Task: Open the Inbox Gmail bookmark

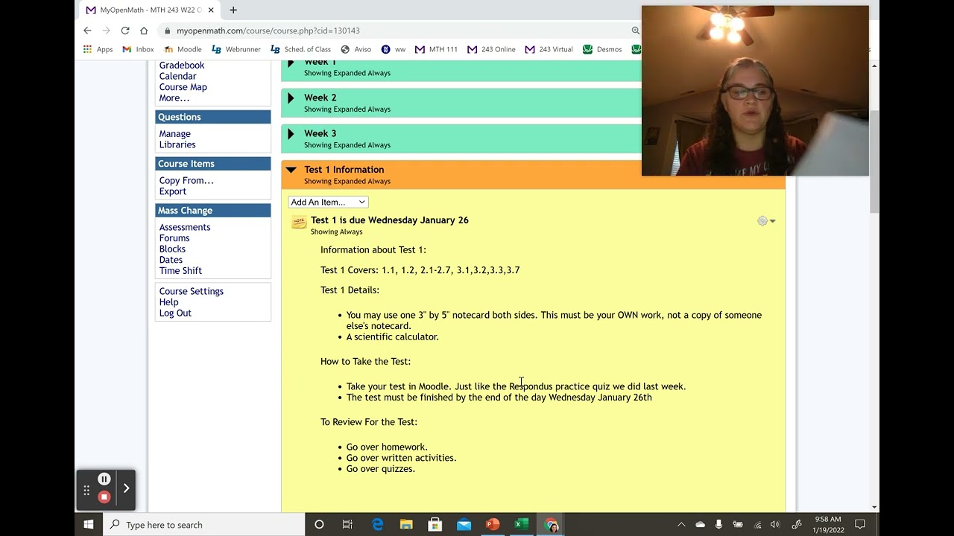Action: (138, 49)
